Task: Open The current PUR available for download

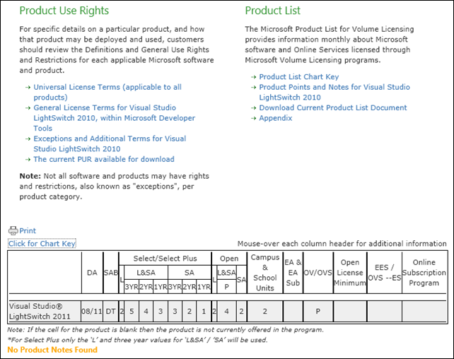Action: pos(104,159)
